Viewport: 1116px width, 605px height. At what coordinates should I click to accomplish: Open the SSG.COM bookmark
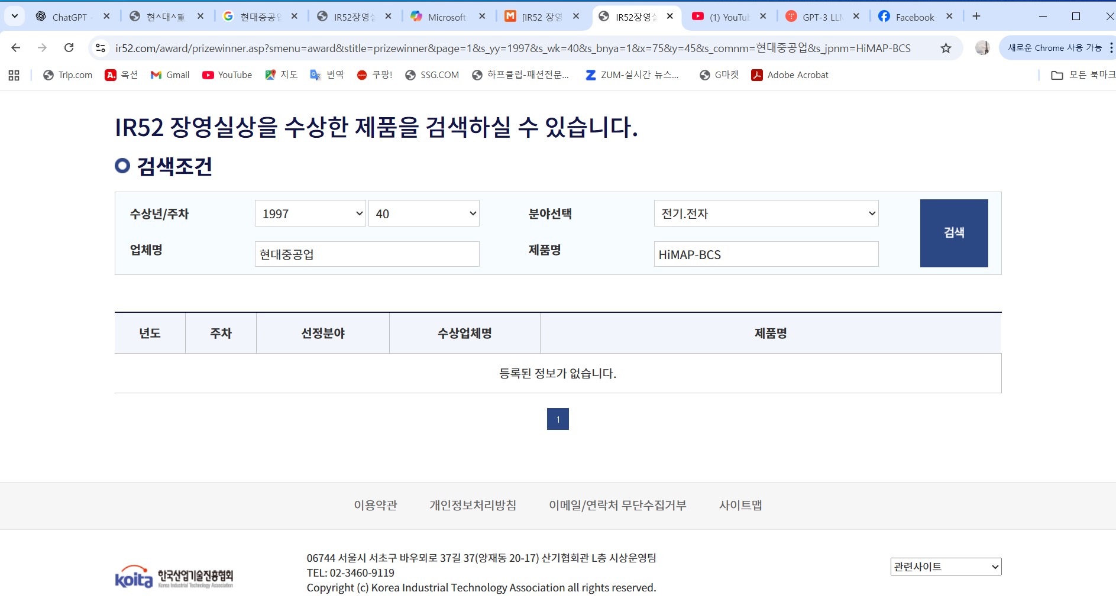(x=432, y=75)
